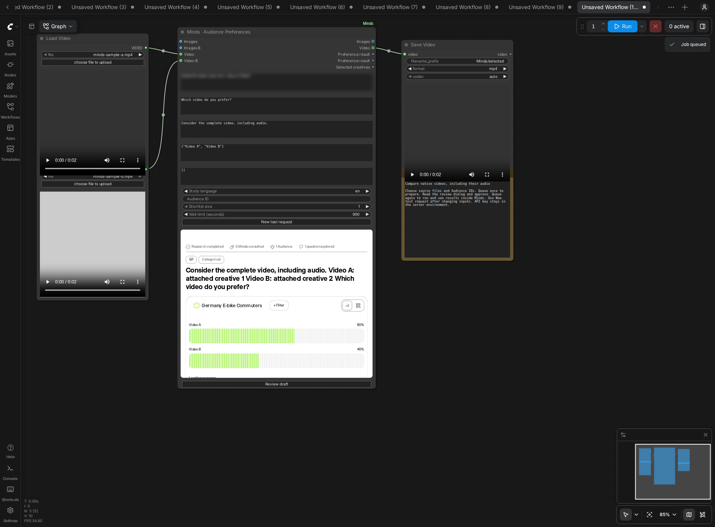Collapse the Minds Audience Preferences node

[x=183, y=32]
